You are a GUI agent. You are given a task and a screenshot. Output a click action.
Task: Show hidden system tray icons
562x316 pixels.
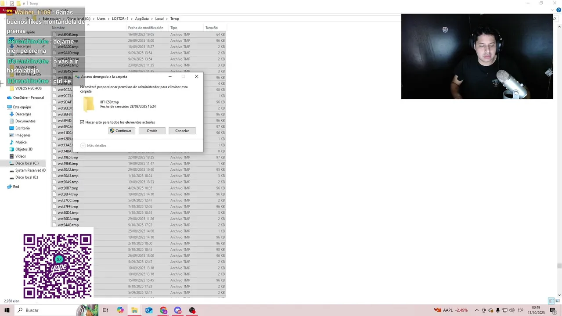point(477,310)
